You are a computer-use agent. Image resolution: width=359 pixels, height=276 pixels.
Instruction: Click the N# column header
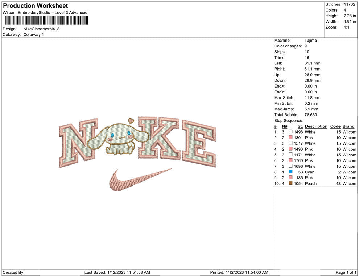pyautogui.click(x=285, y=126)
